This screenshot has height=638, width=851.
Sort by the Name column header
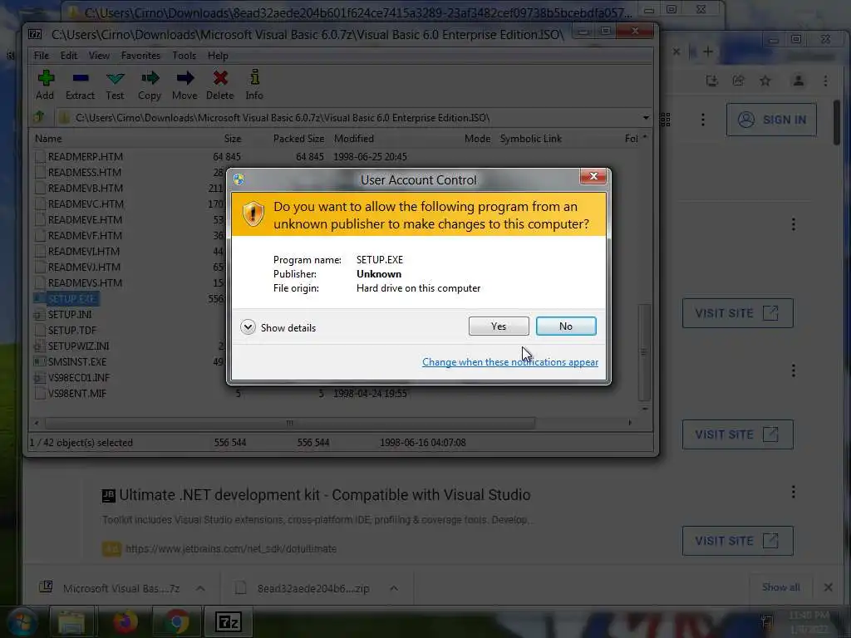point(48,139)
